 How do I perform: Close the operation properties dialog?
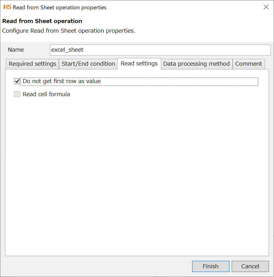(266, 7)
